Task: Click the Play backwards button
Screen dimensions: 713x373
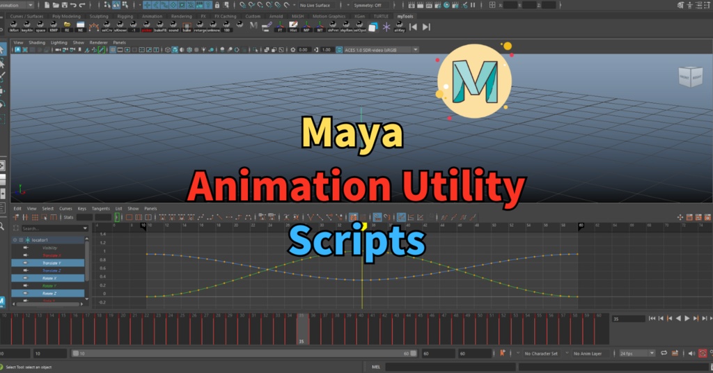Action: (x=678, y=319)
